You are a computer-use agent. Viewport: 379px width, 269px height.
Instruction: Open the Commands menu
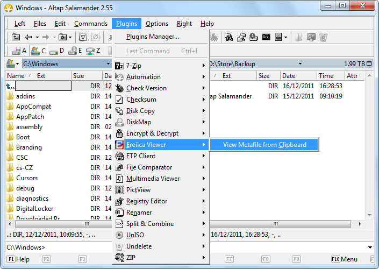coord(91,24)
